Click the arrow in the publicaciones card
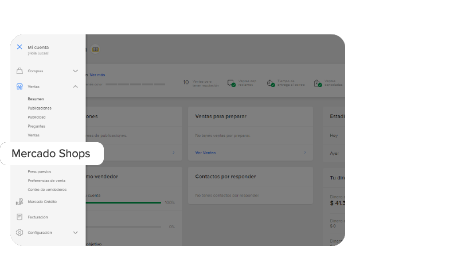469x258 pixels. point(174,153)
